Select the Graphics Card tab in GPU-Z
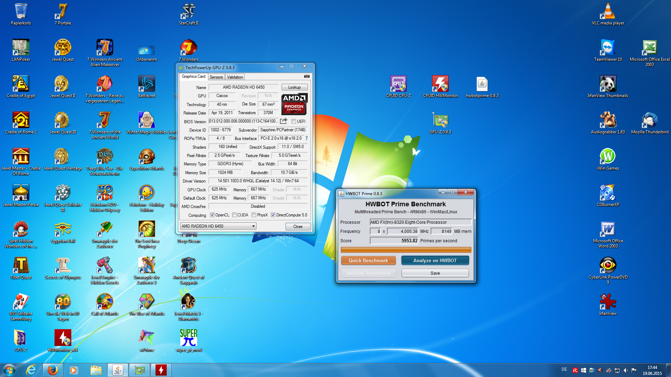Viewport: 671px width, 377px height. 194,76
